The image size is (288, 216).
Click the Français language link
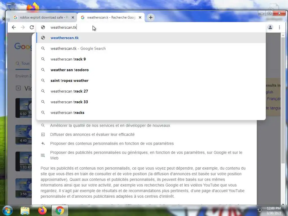pyautogui.click(x=273, y=99)
